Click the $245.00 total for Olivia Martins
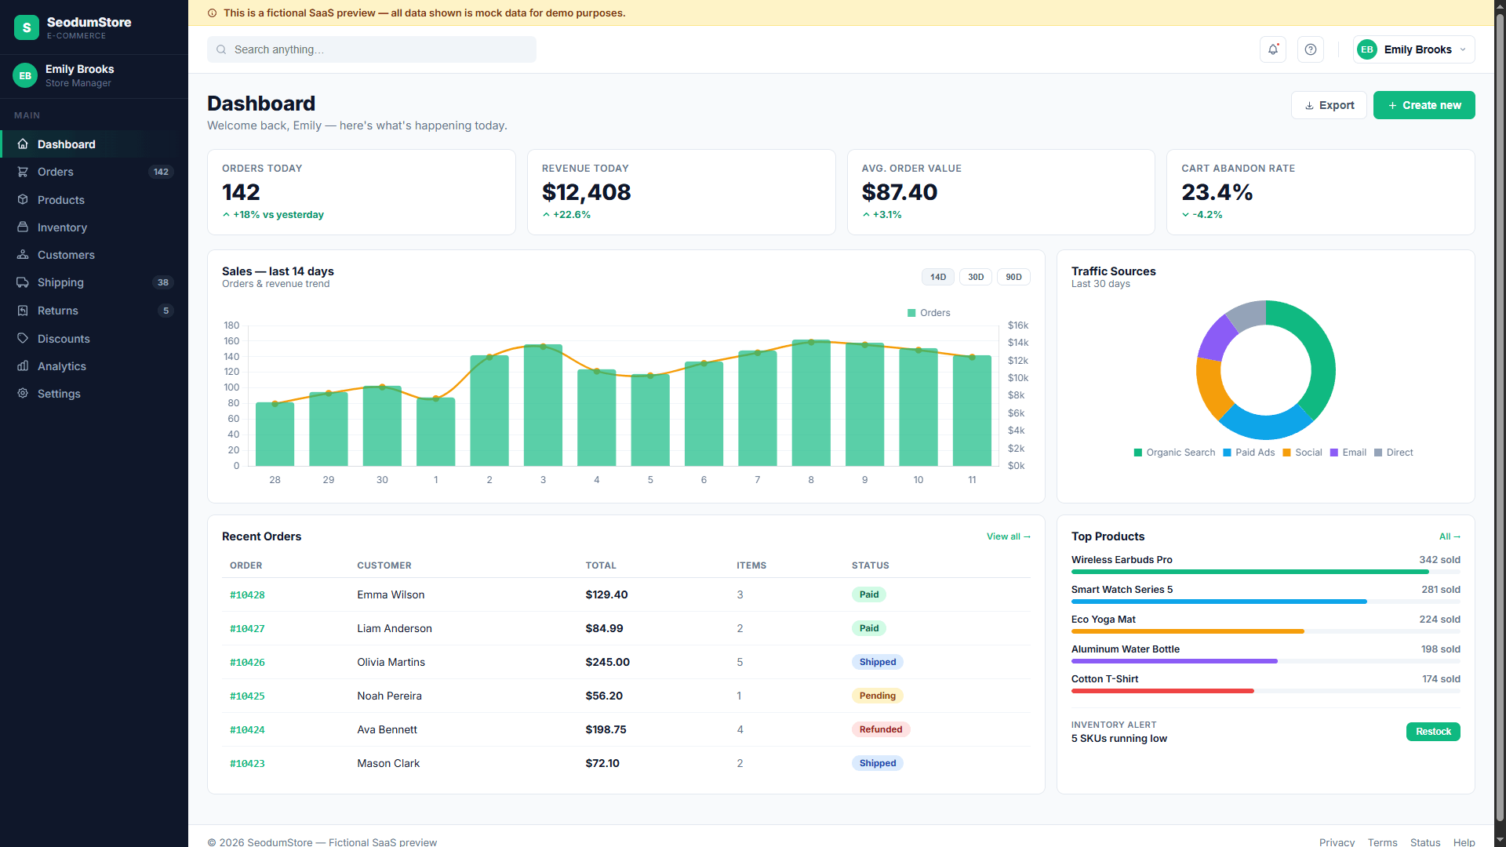 point(607,662)
